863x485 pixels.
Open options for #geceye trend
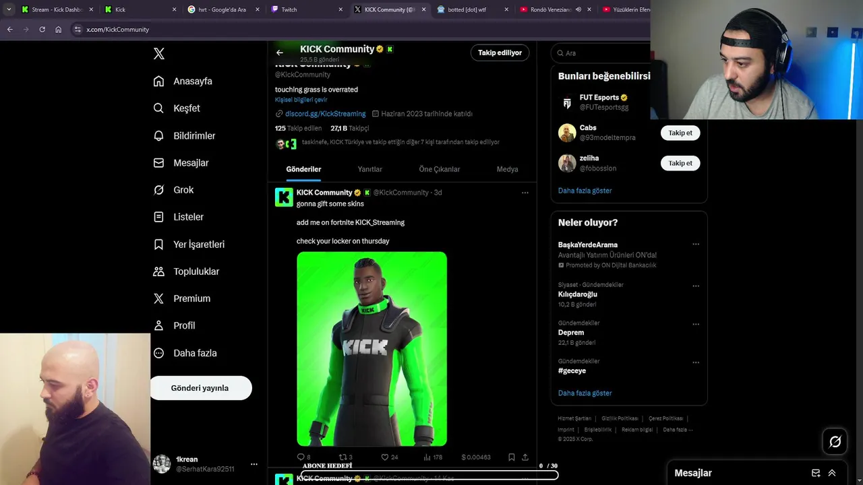696,362
